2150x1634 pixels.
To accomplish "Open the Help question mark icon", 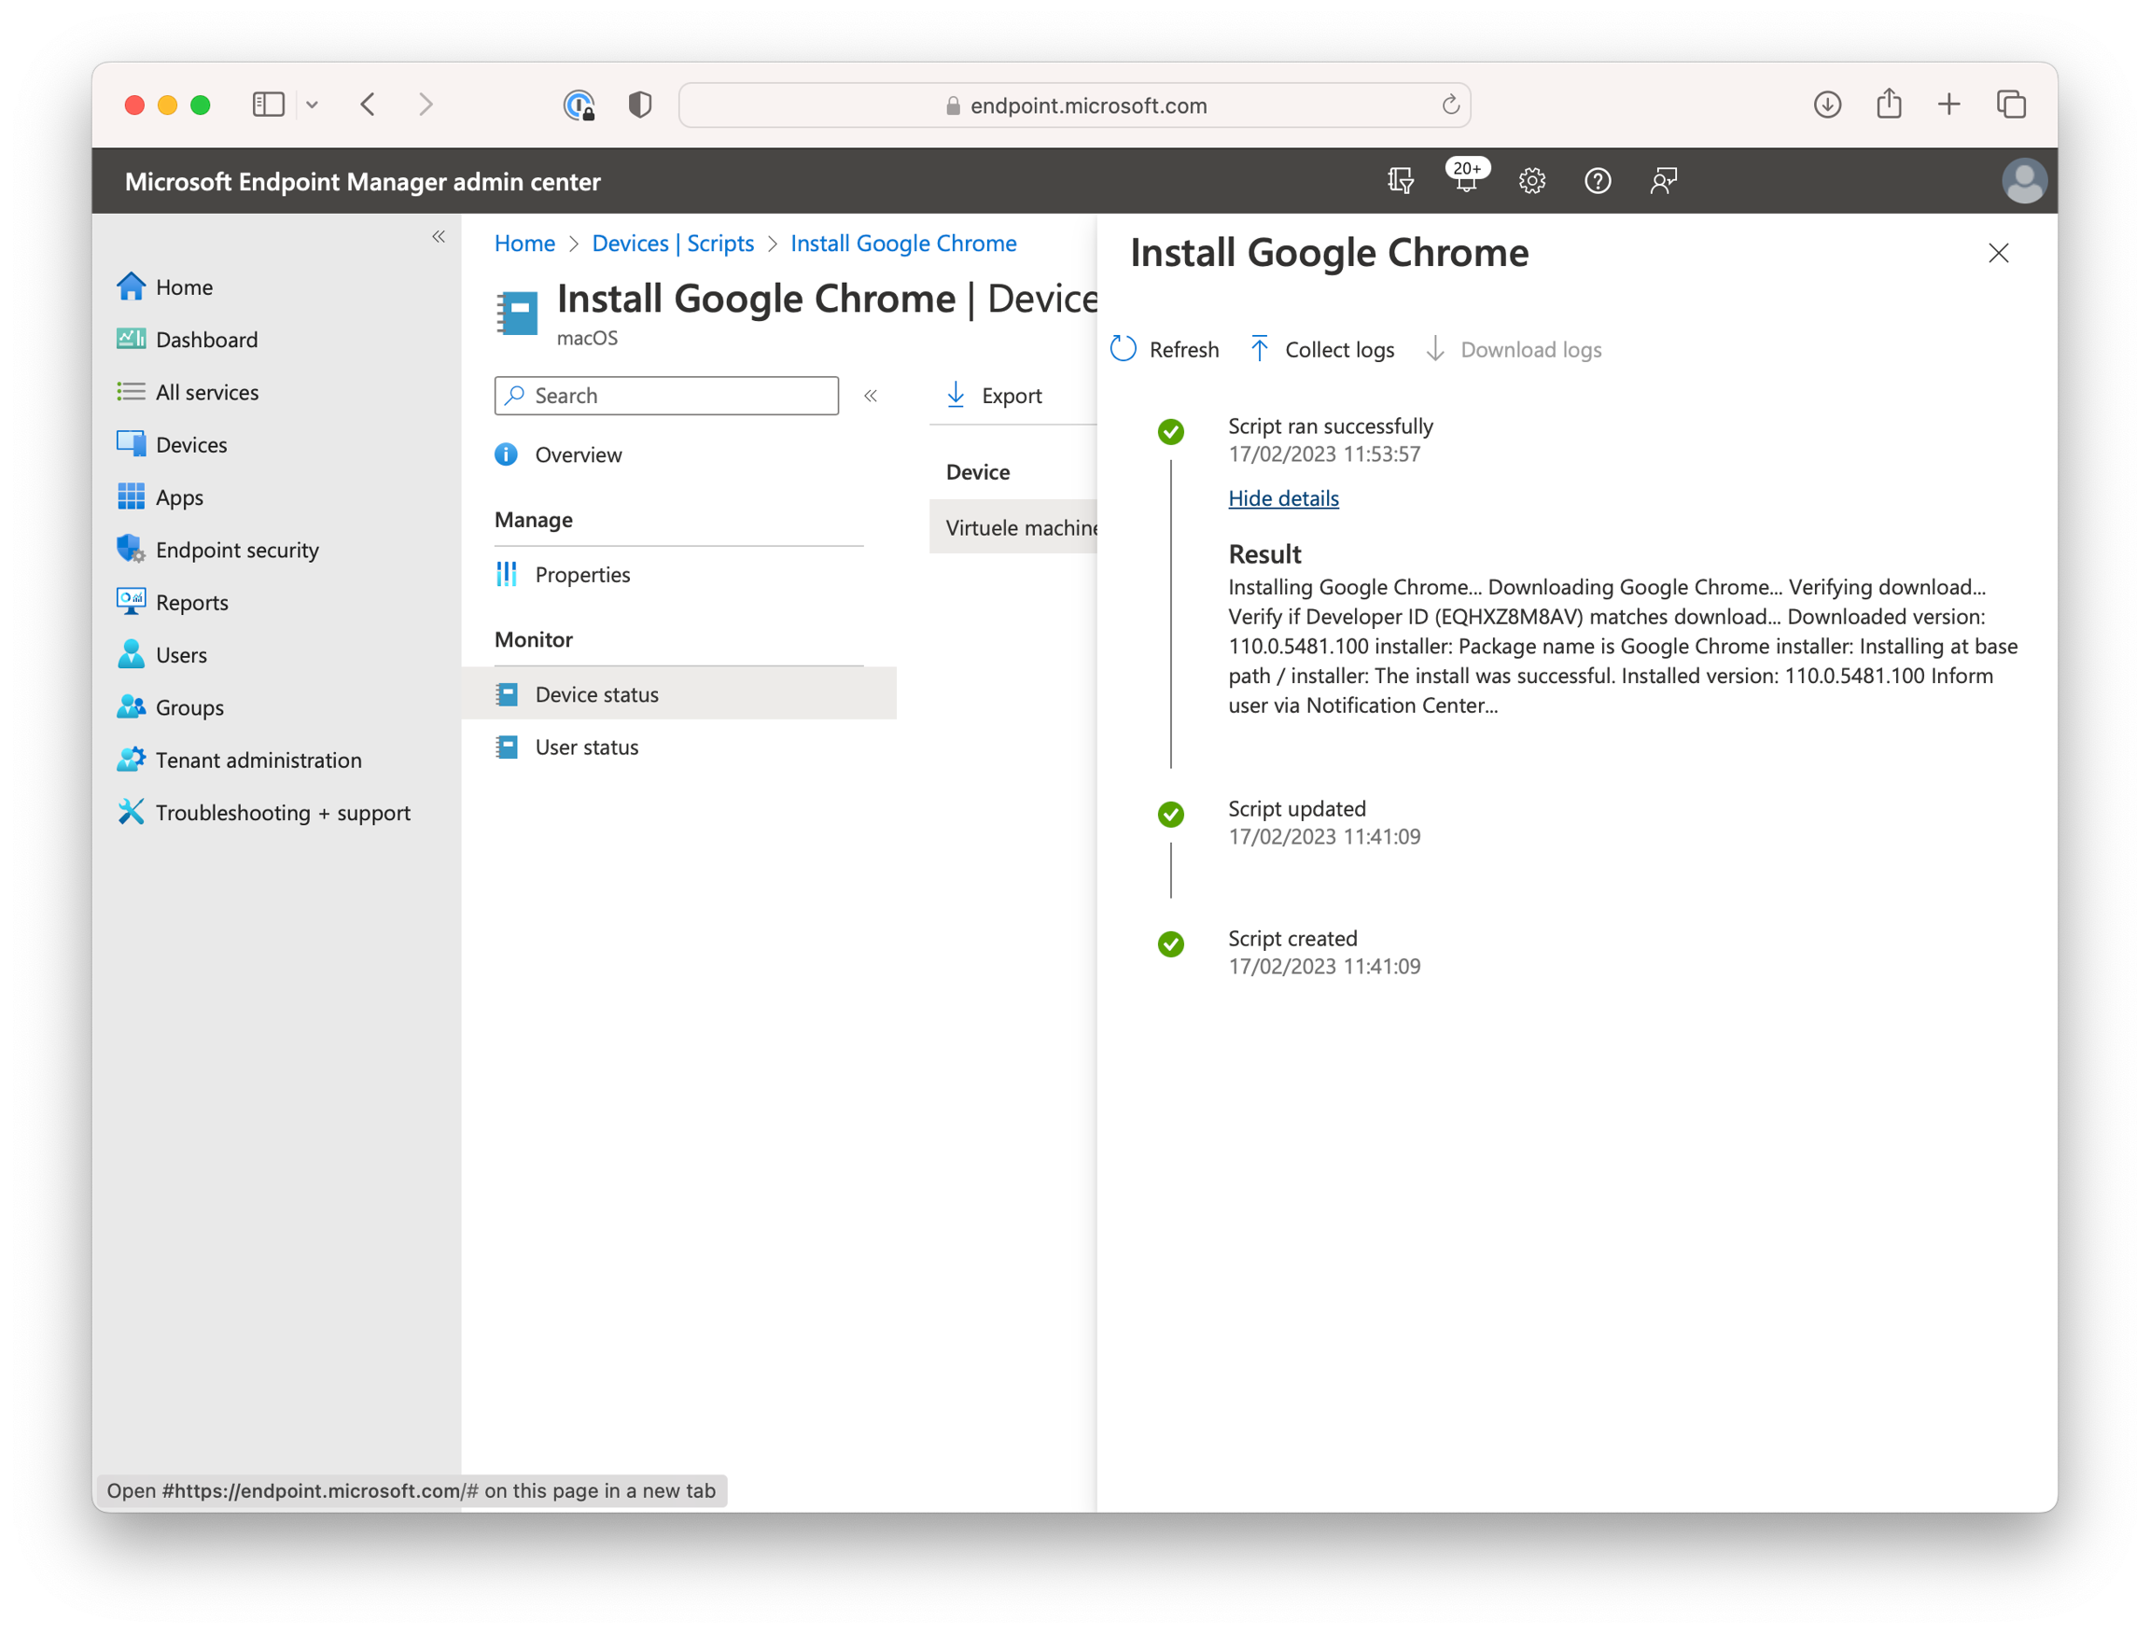I will (x=1598, y=181).
